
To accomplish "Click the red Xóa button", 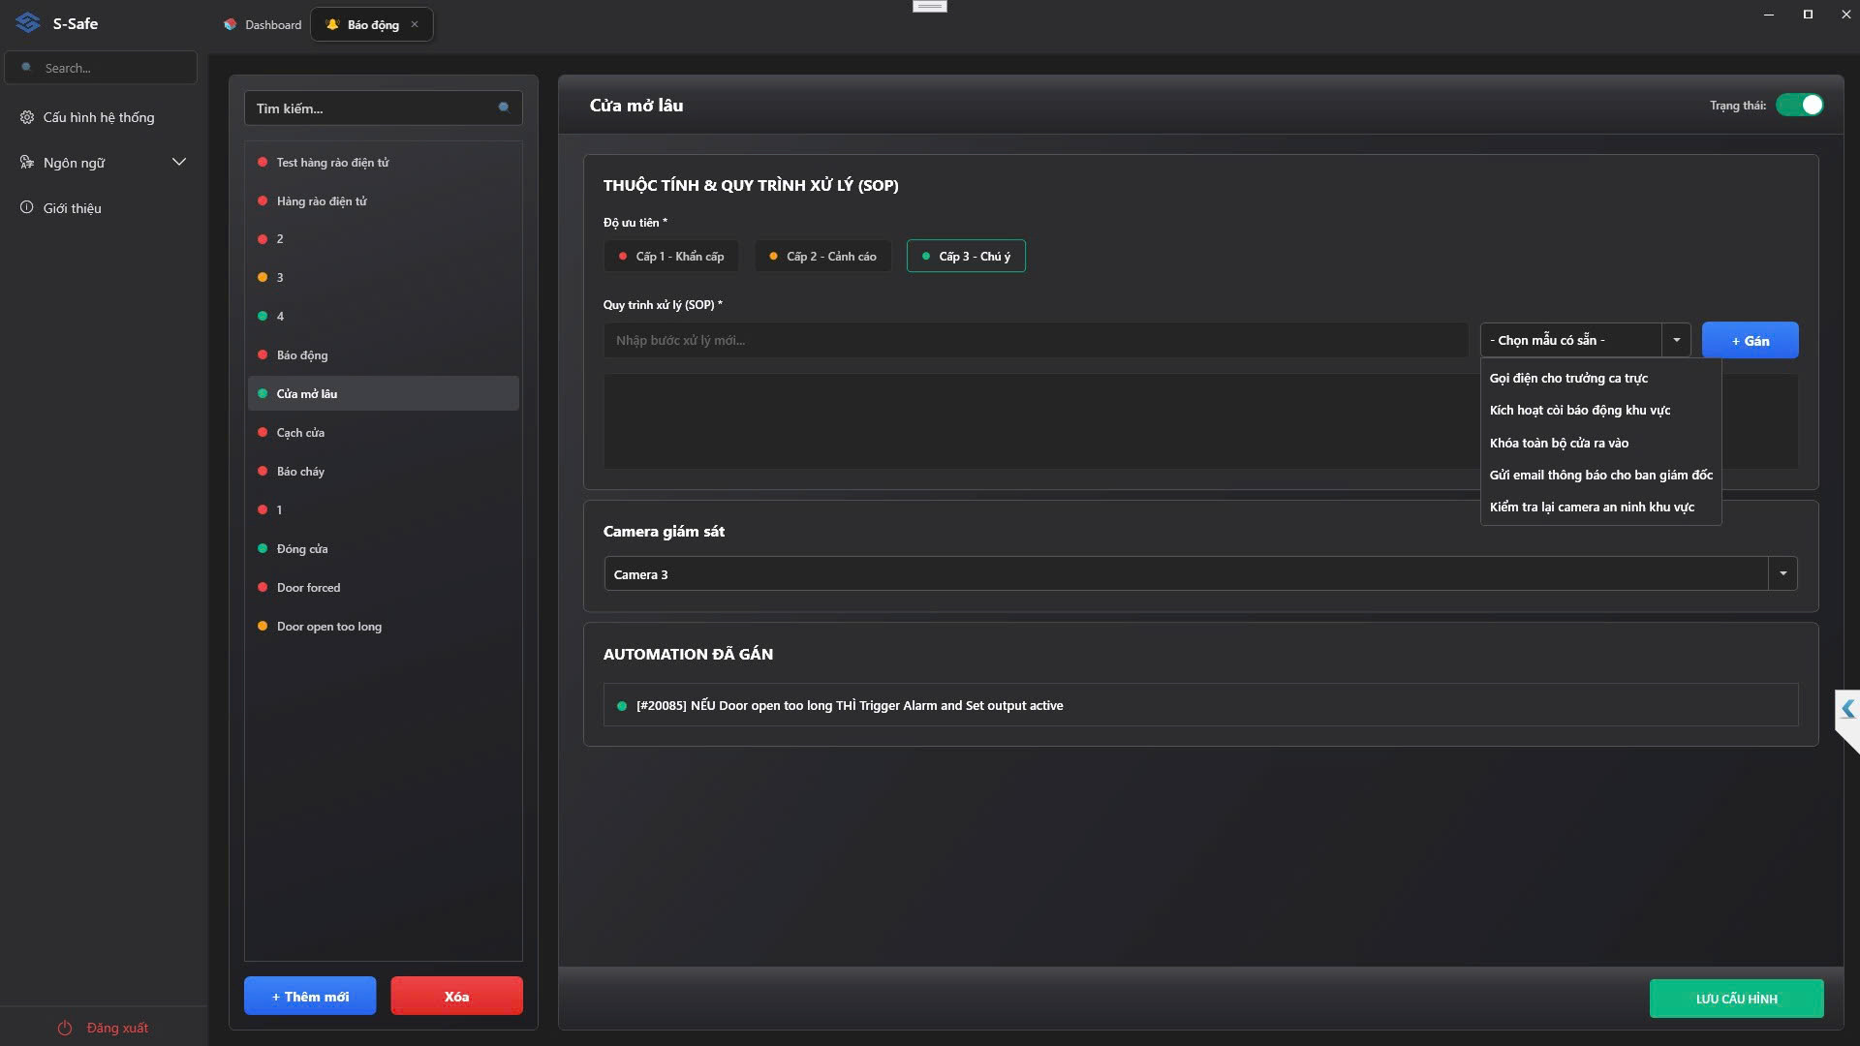I will point(456,996).
